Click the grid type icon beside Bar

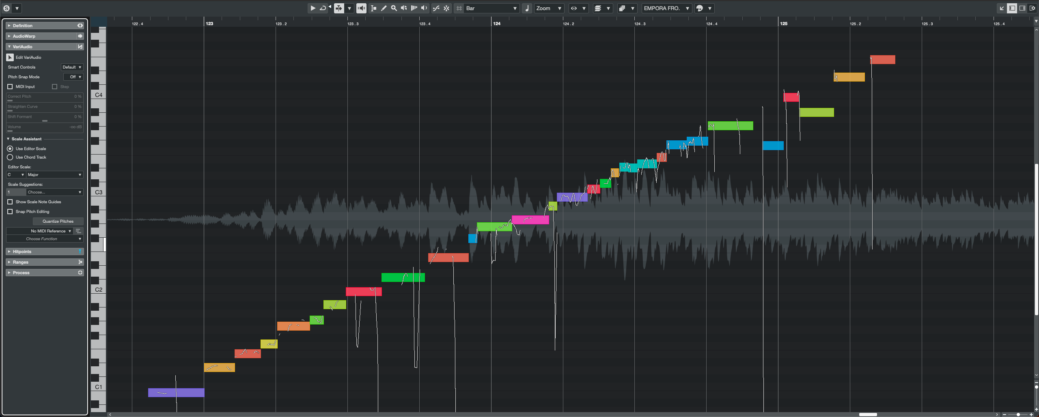click(x=459, y=8)
